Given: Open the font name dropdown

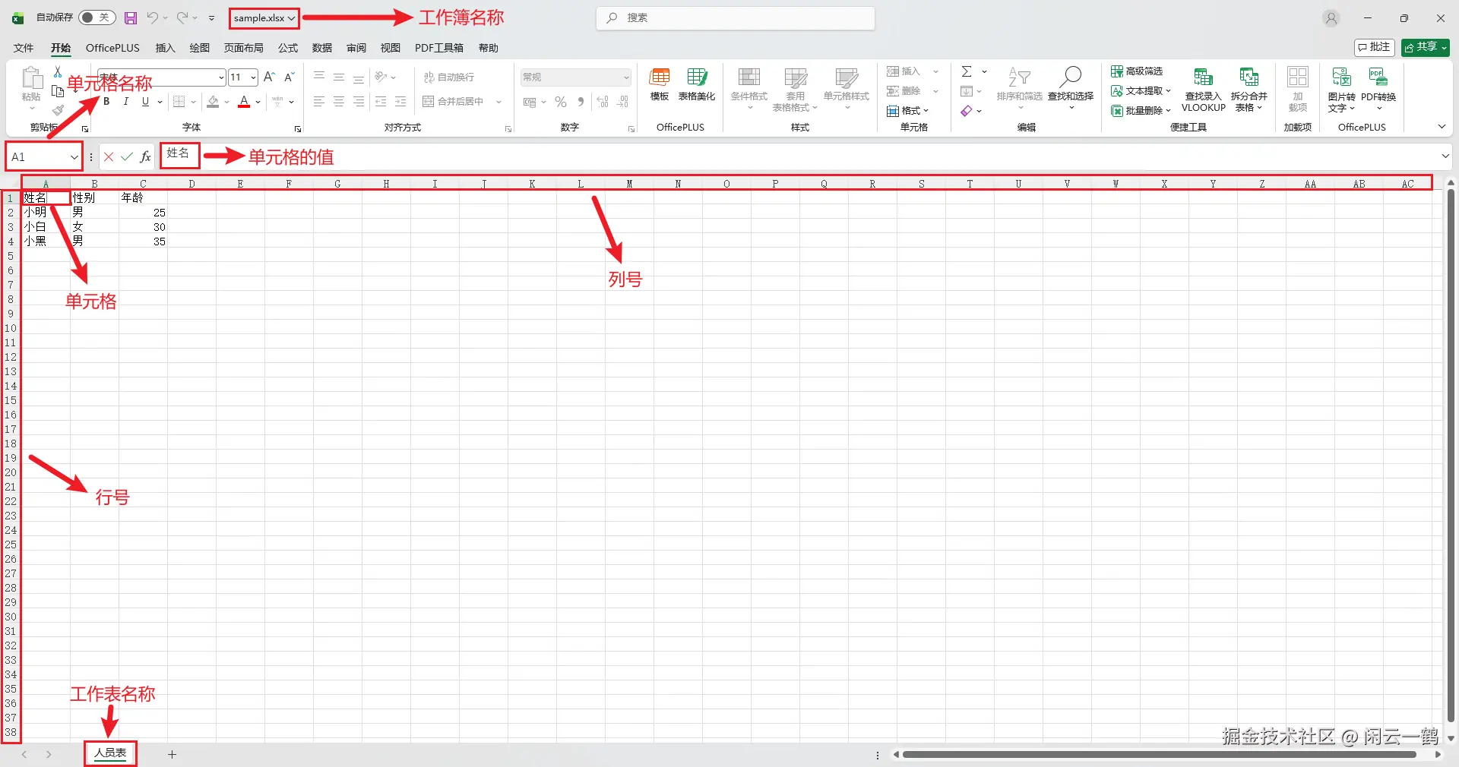Looking at the screenshot, I should (x=221, y=77).
